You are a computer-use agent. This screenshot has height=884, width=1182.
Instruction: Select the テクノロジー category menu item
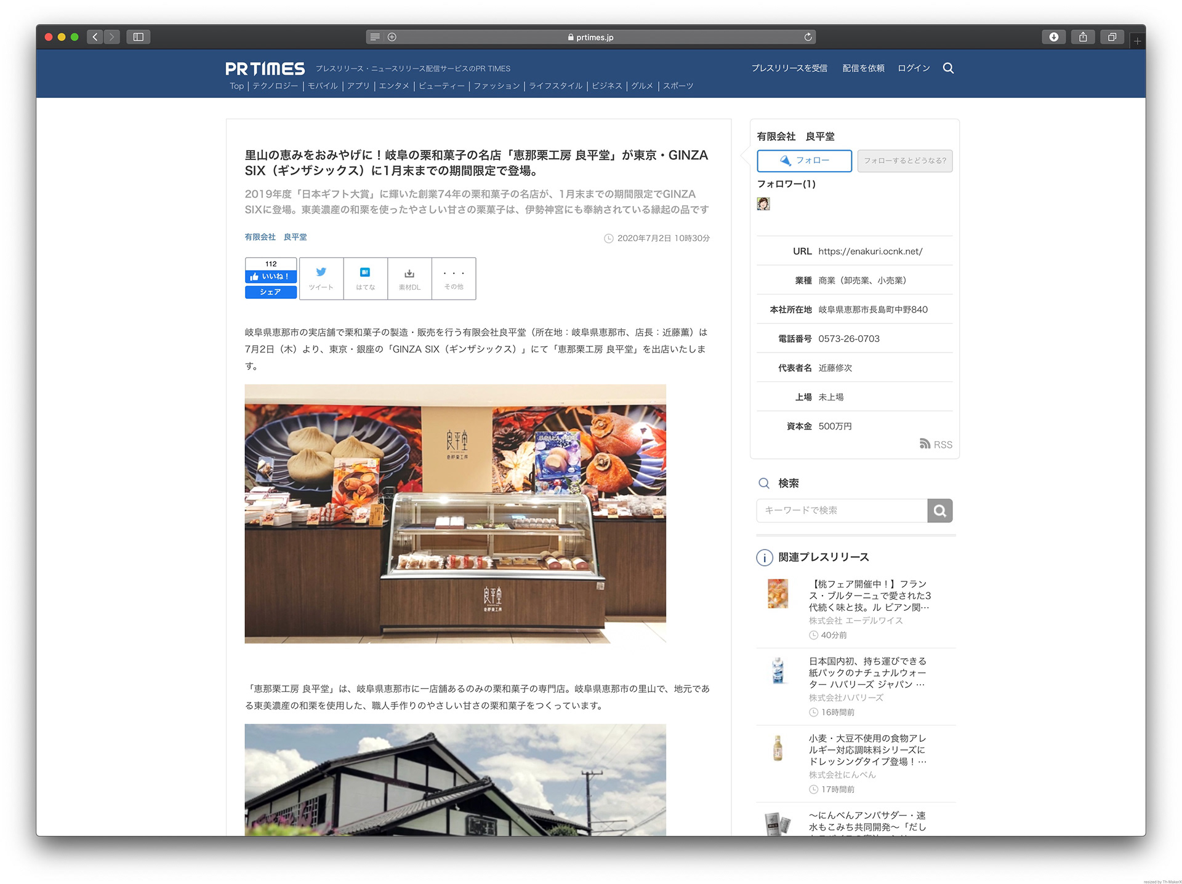[x=275, y=86]
